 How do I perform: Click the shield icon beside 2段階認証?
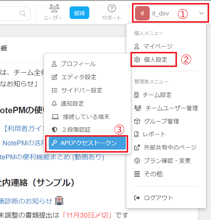[54, 130]
